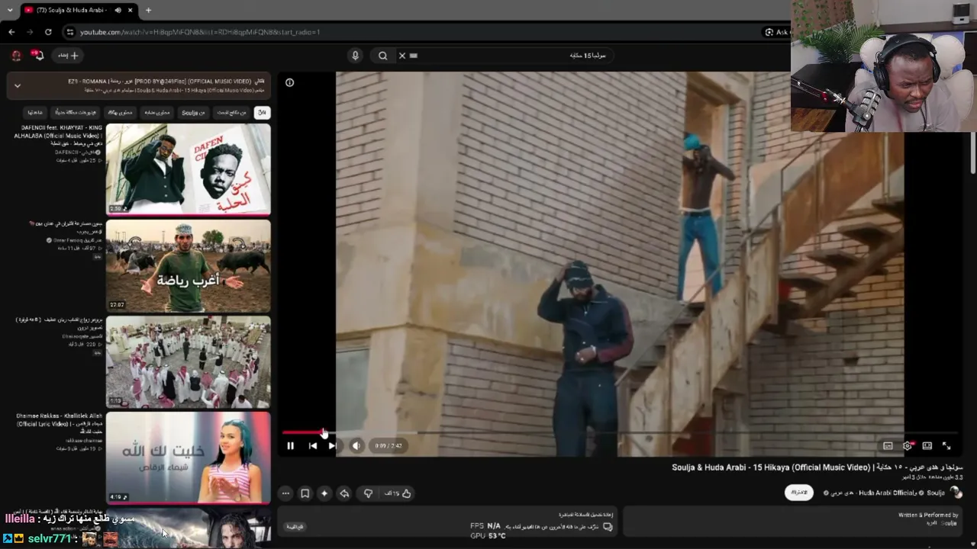Open Chaimae Rakkas Khallitlek Allah thumbnail
The height and width of the screenshot is (549, 977).
point(188,457)
